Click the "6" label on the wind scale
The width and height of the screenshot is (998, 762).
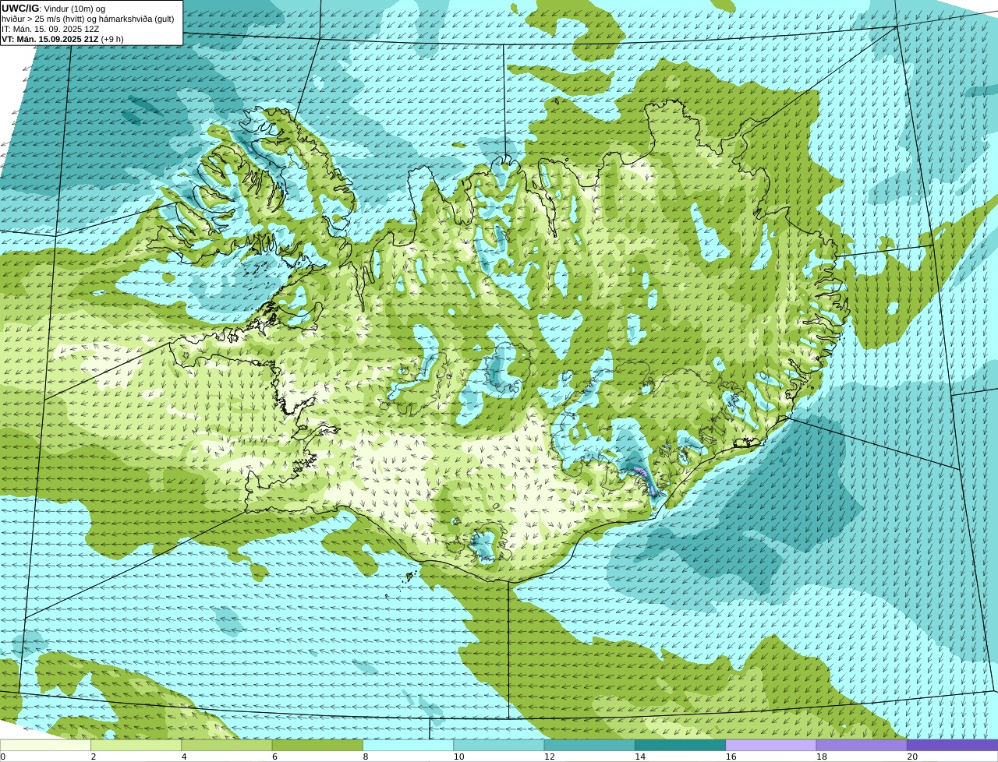pyautogui.click(x=275, y=757)
